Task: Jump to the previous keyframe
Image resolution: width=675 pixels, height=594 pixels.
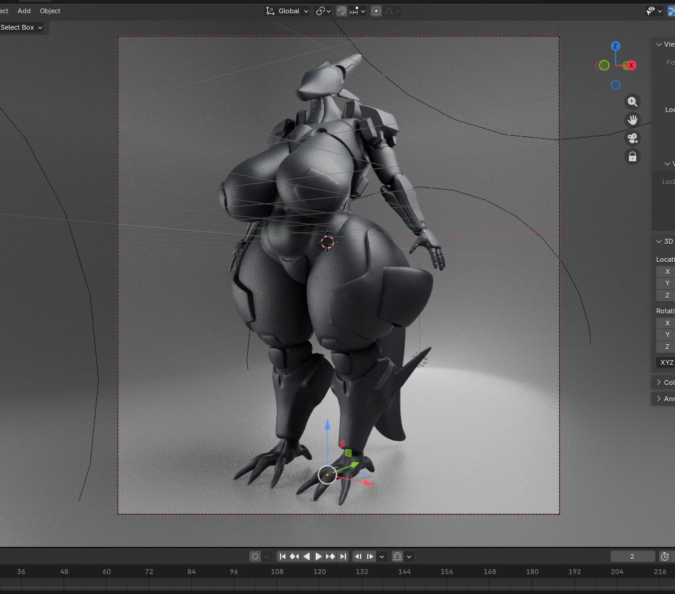Action: tap(294, 556)
